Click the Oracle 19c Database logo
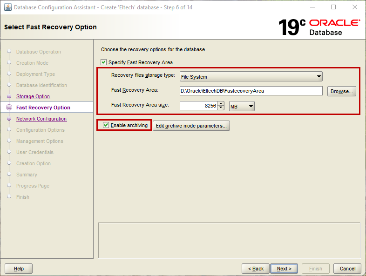The height and width of the screenshot is (276, 366). [x=319, y=27]
